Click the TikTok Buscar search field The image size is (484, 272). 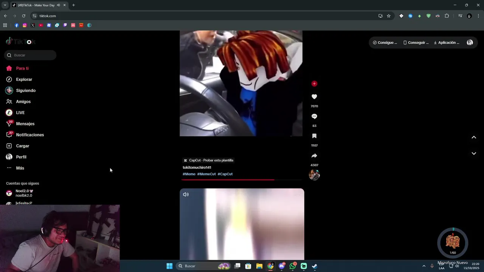point(31,55)
